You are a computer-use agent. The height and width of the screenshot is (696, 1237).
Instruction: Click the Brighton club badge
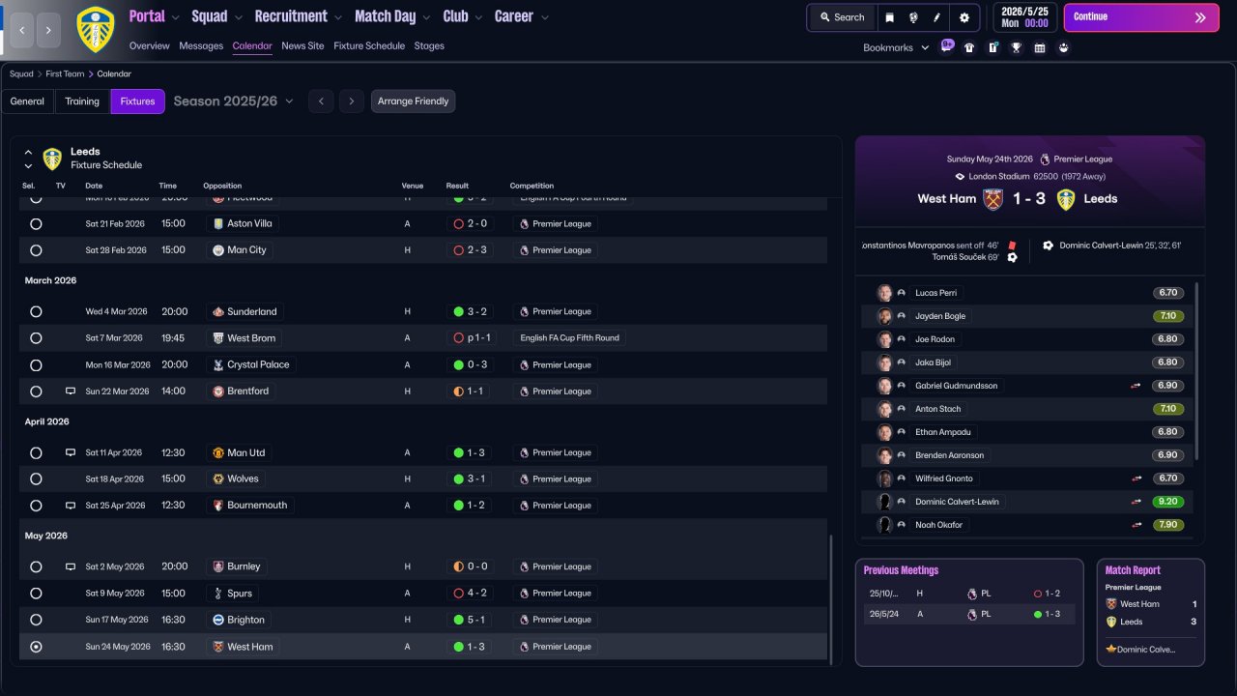click(218, 620)
